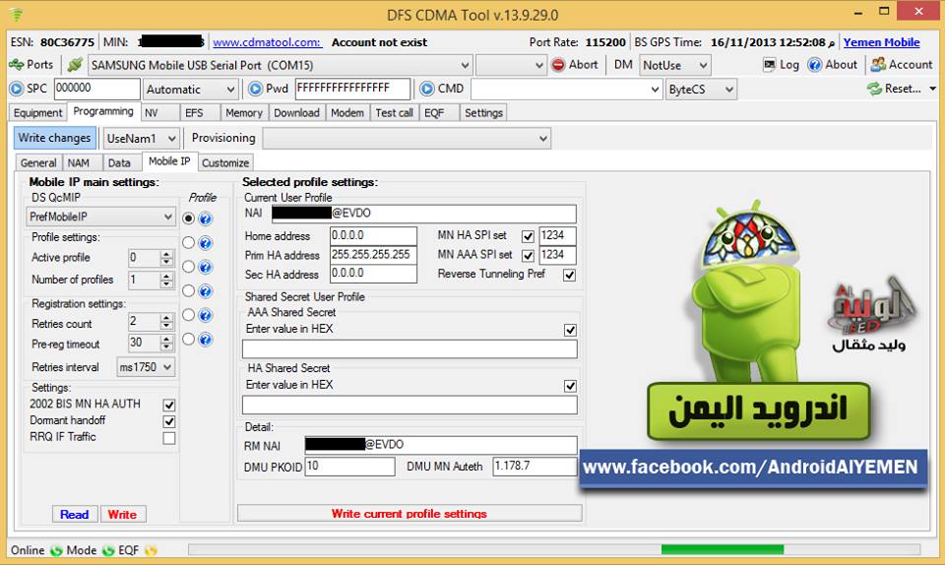Click the red Write button
The image size is (945, 565).
(122, 515)
